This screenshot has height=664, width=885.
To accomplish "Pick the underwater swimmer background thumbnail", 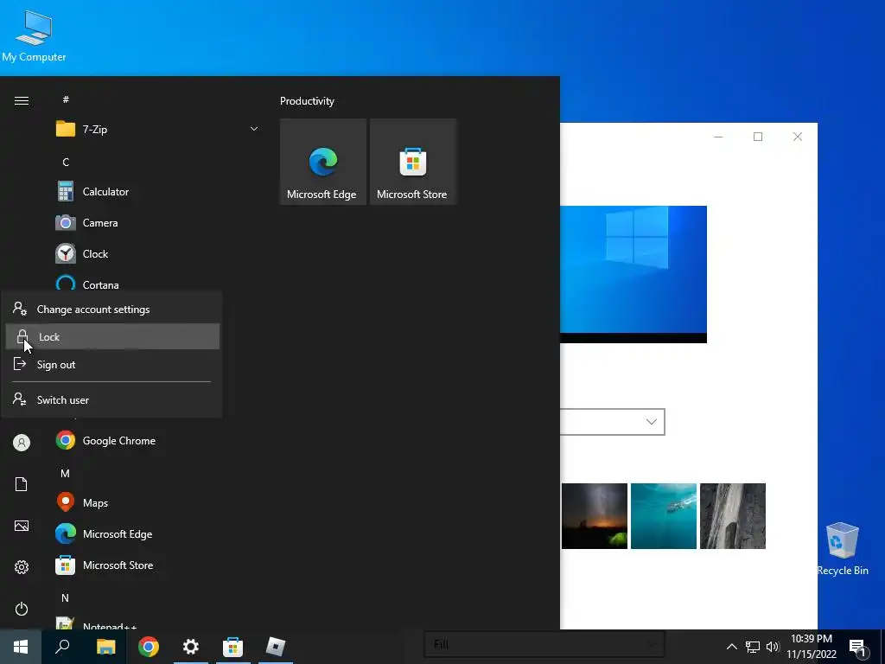I will coord(664,516).
